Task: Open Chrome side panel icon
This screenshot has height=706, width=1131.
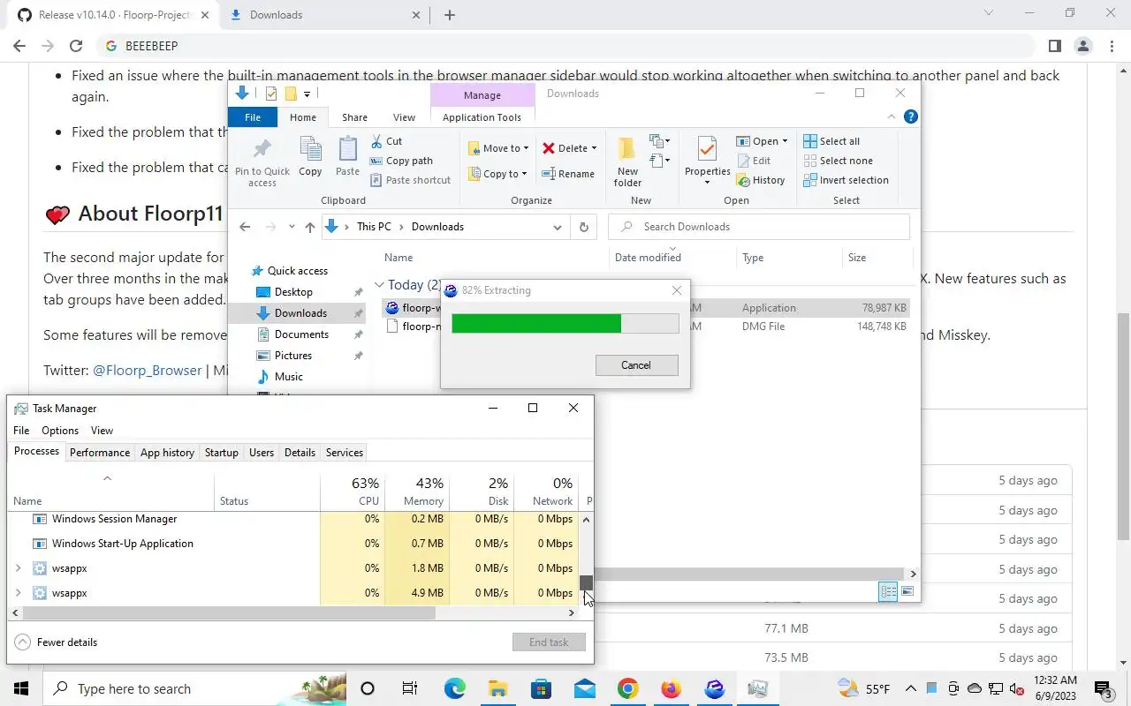Action: coord(1054,46)
